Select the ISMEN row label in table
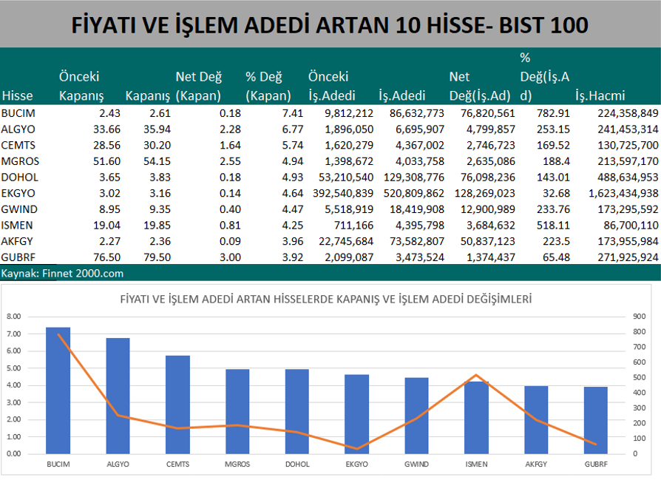The width and height of the screenshot is (661, 480). [x=17, y=226]
